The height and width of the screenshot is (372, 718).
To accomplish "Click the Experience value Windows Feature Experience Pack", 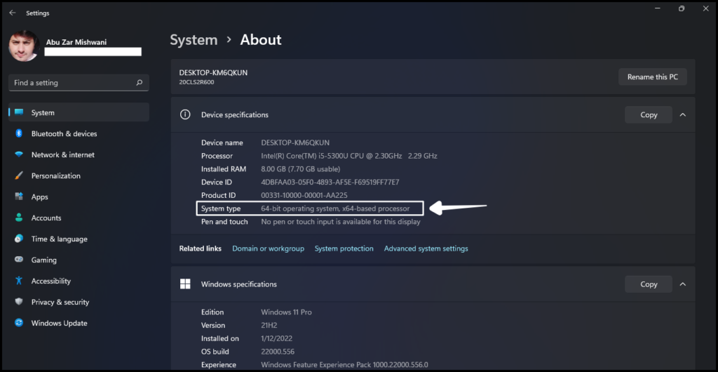I will pyautogui.click(x=344, y=365).
